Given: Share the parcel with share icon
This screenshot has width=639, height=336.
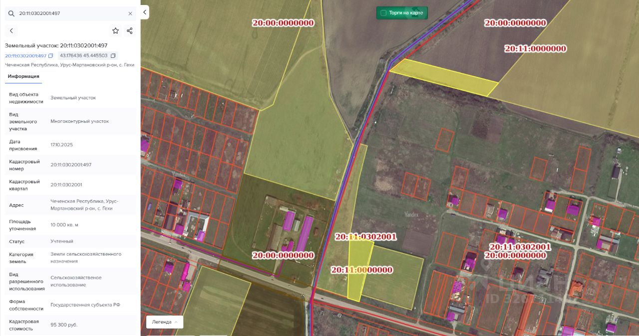Looking at the screenshot, I should coord(130,31).
